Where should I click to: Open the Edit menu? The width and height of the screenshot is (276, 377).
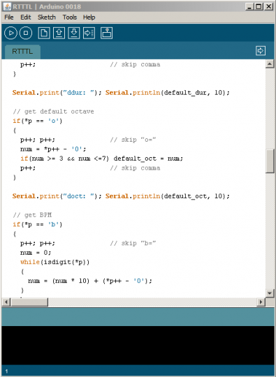pos(26,17)
